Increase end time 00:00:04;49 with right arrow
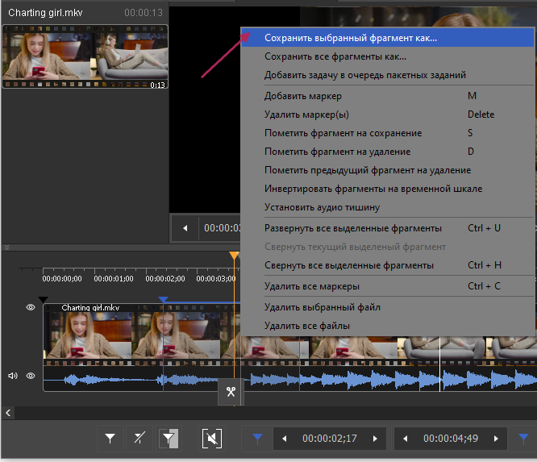Screen dimensions: 537x462 click(496, 439)
